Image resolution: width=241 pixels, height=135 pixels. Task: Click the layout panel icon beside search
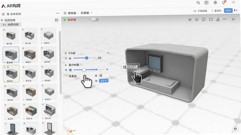click(x=206, y=3)
